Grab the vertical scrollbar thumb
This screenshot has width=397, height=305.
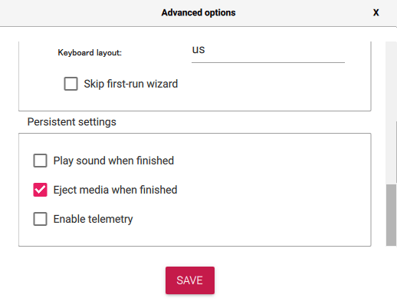[391, 215]
